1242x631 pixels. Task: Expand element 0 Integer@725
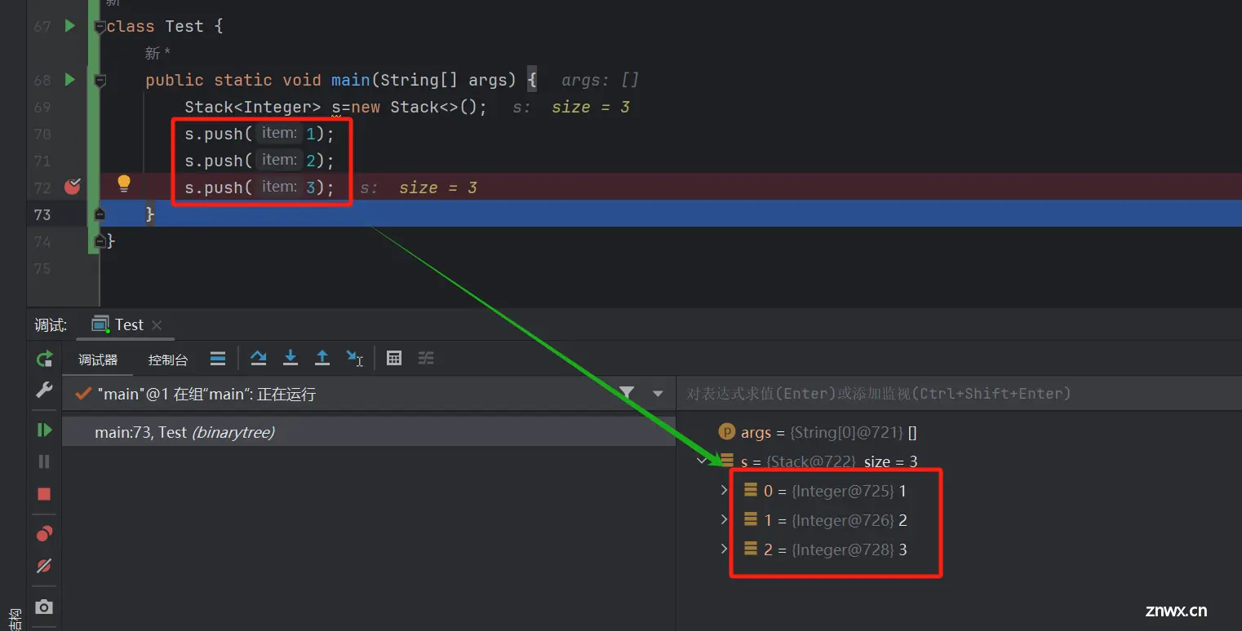click(724, 490)
